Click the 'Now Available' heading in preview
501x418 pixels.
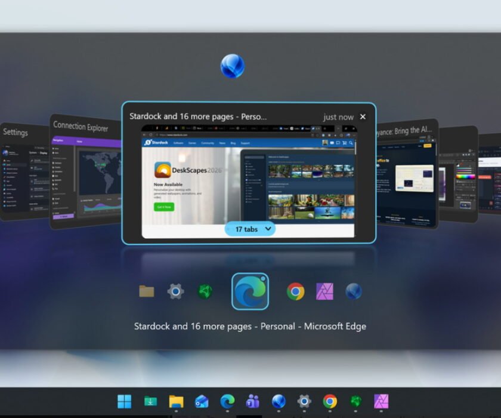[168, 185]
